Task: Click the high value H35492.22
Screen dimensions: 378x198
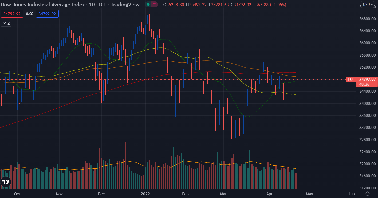Action: point(197,5)
